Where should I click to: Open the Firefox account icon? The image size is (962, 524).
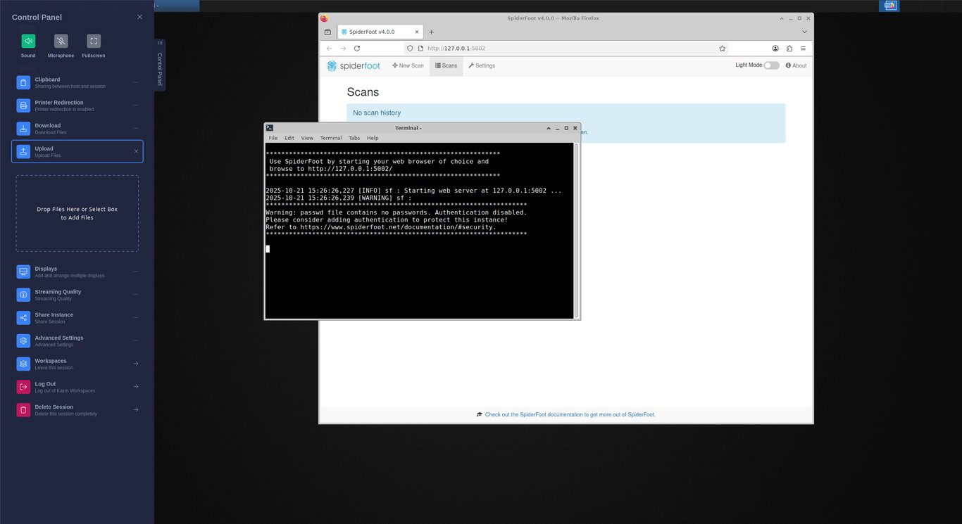pyautogui.click(x=775, y=49)
